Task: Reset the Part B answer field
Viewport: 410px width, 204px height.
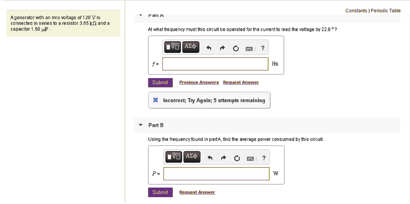Action: pos(237,158)
